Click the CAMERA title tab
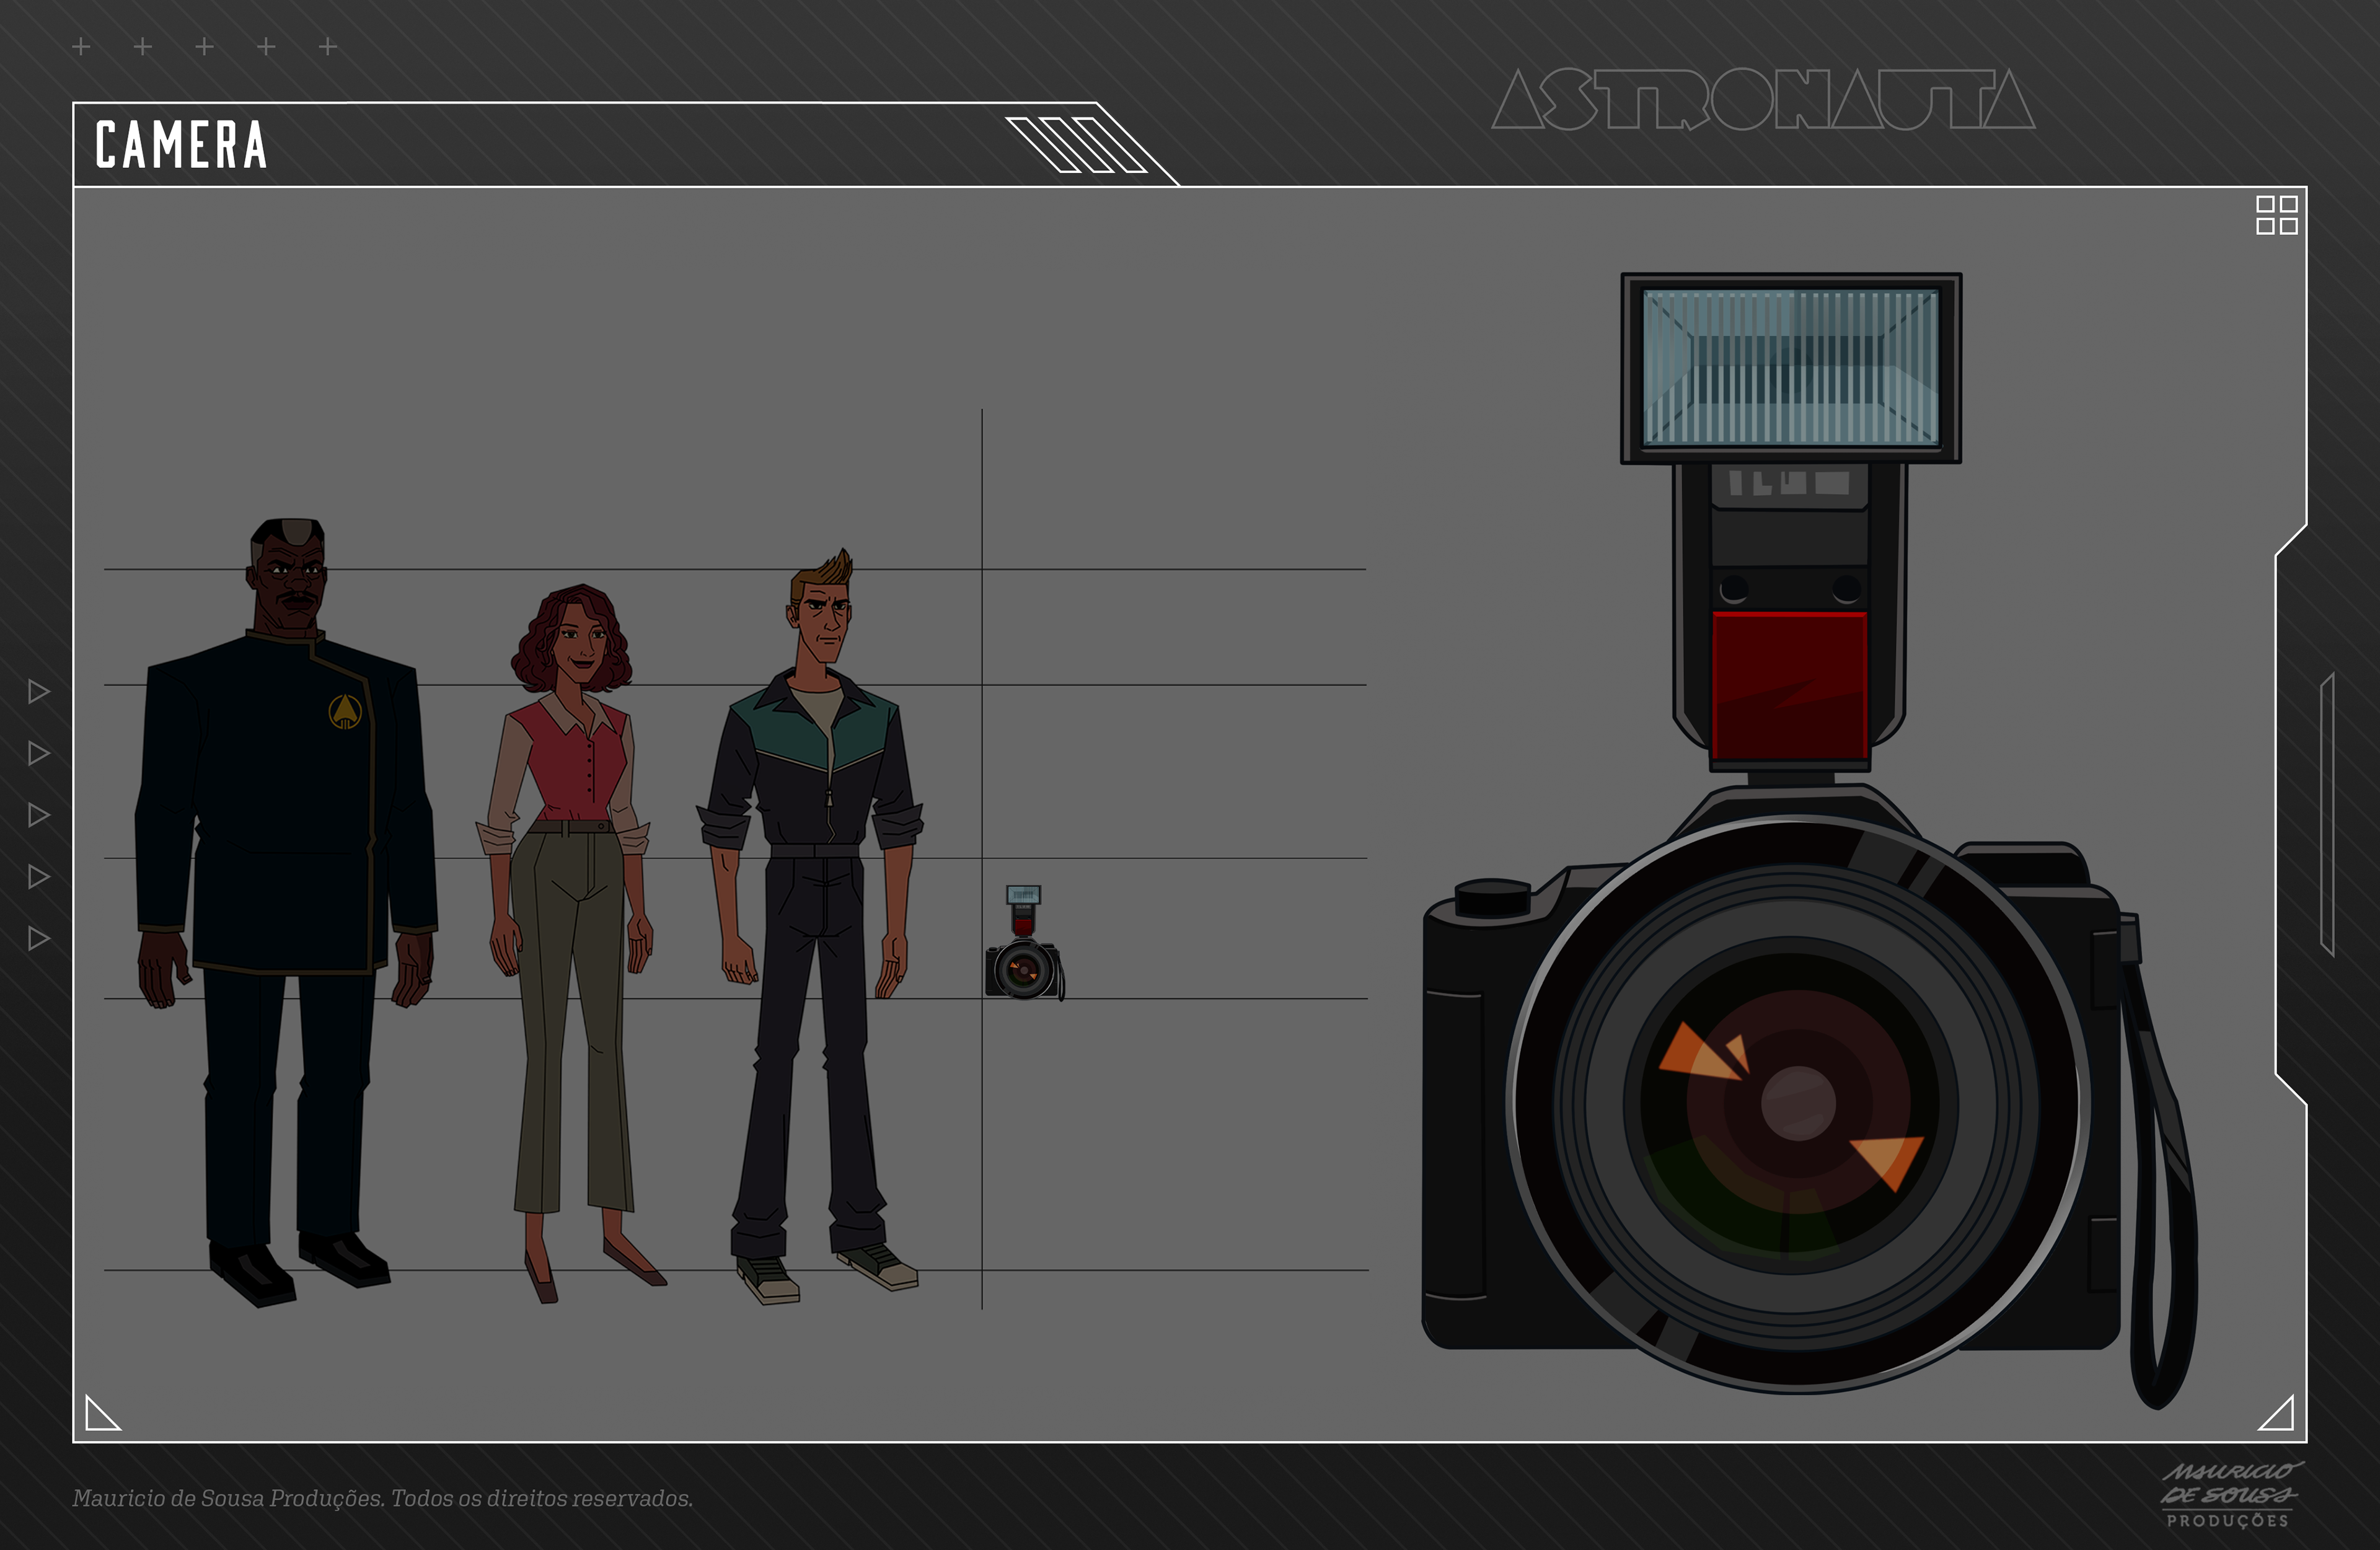The width and height of the screenshot is (2380, 1550). click(x=182, y=145)
